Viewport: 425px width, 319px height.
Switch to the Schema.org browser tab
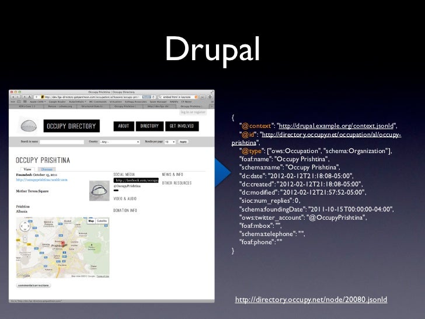click(60, 106)
